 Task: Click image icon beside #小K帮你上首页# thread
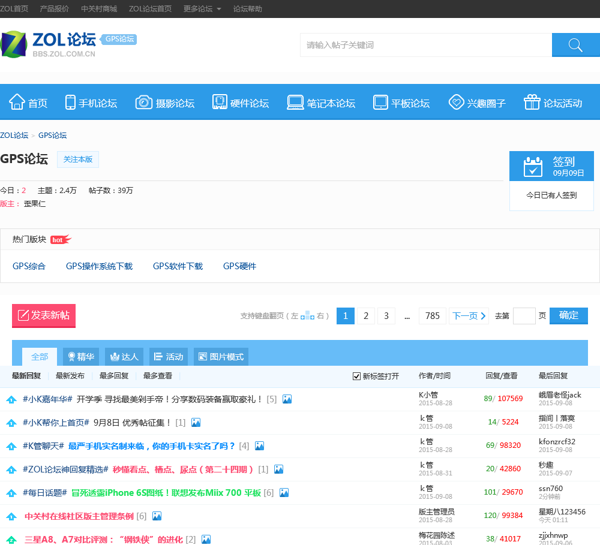point(196,423)
